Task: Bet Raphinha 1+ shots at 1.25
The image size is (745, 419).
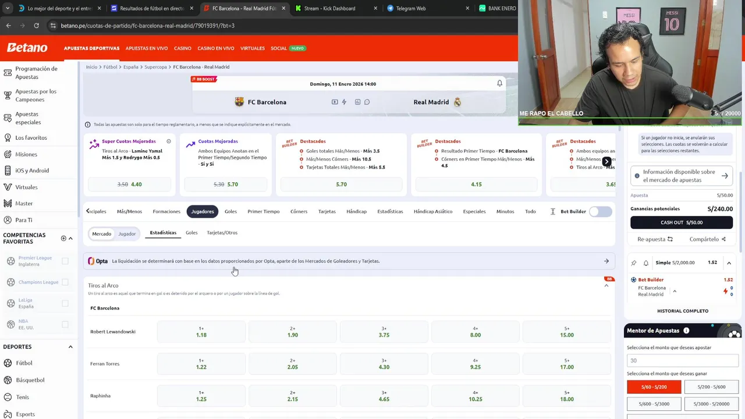Action: (201, 396)
